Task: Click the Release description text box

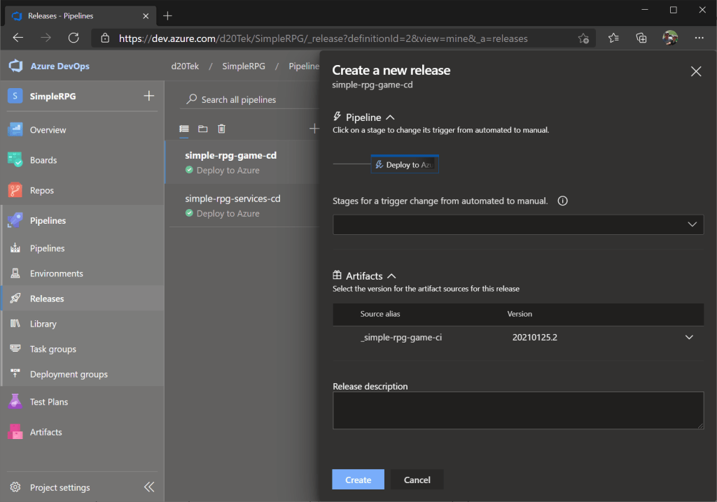Action: [x=517, y=410]
